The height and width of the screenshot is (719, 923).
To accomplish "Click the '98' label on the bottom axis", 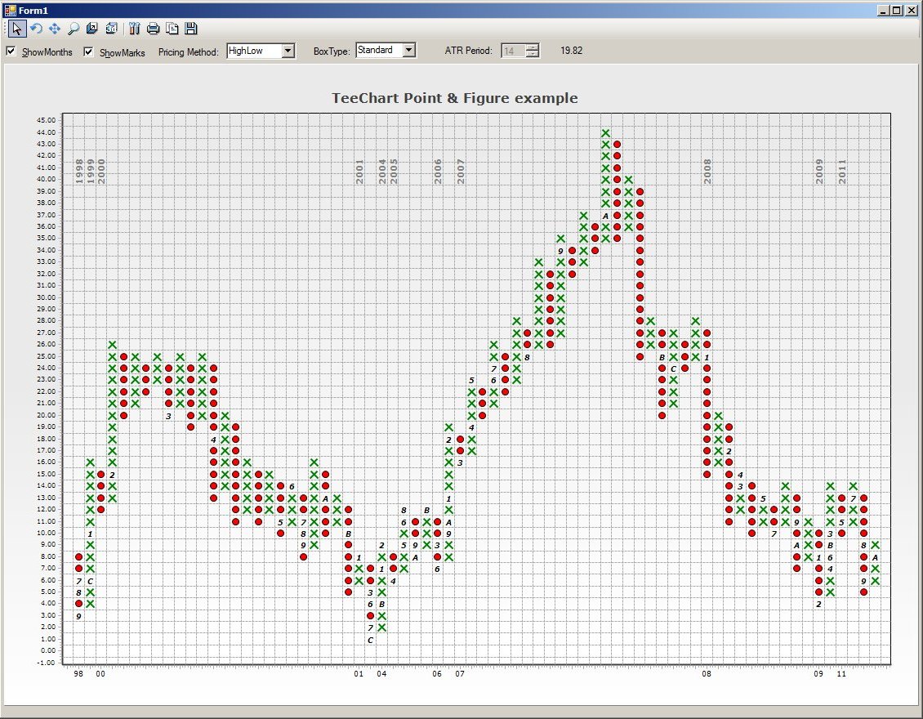I will tap(79, 674).
